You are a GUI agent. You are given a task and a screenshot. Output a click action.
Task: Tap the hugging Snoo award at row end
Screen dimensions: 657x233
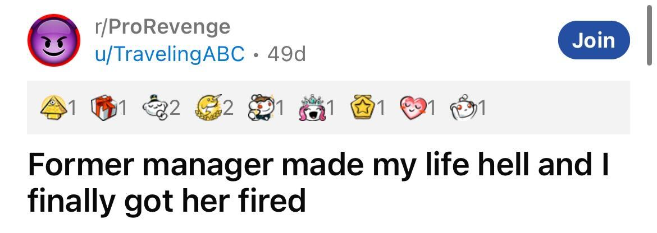[x=465, y=108]
